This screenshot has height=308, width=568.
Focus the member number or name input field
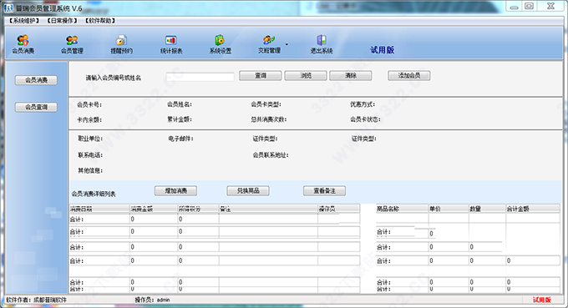200,77
